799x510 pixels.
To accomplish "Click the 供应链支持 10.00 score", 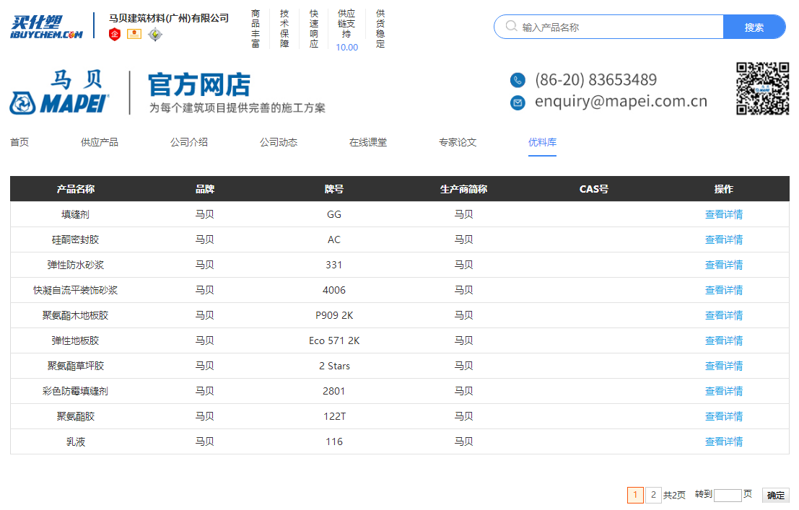I will tap(346, 30).
